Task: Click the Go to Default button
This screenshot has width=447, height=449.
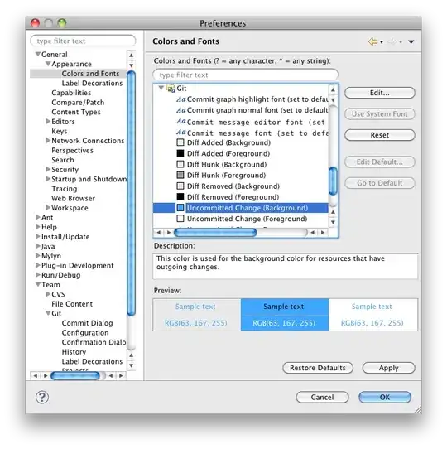Action: 380,183
